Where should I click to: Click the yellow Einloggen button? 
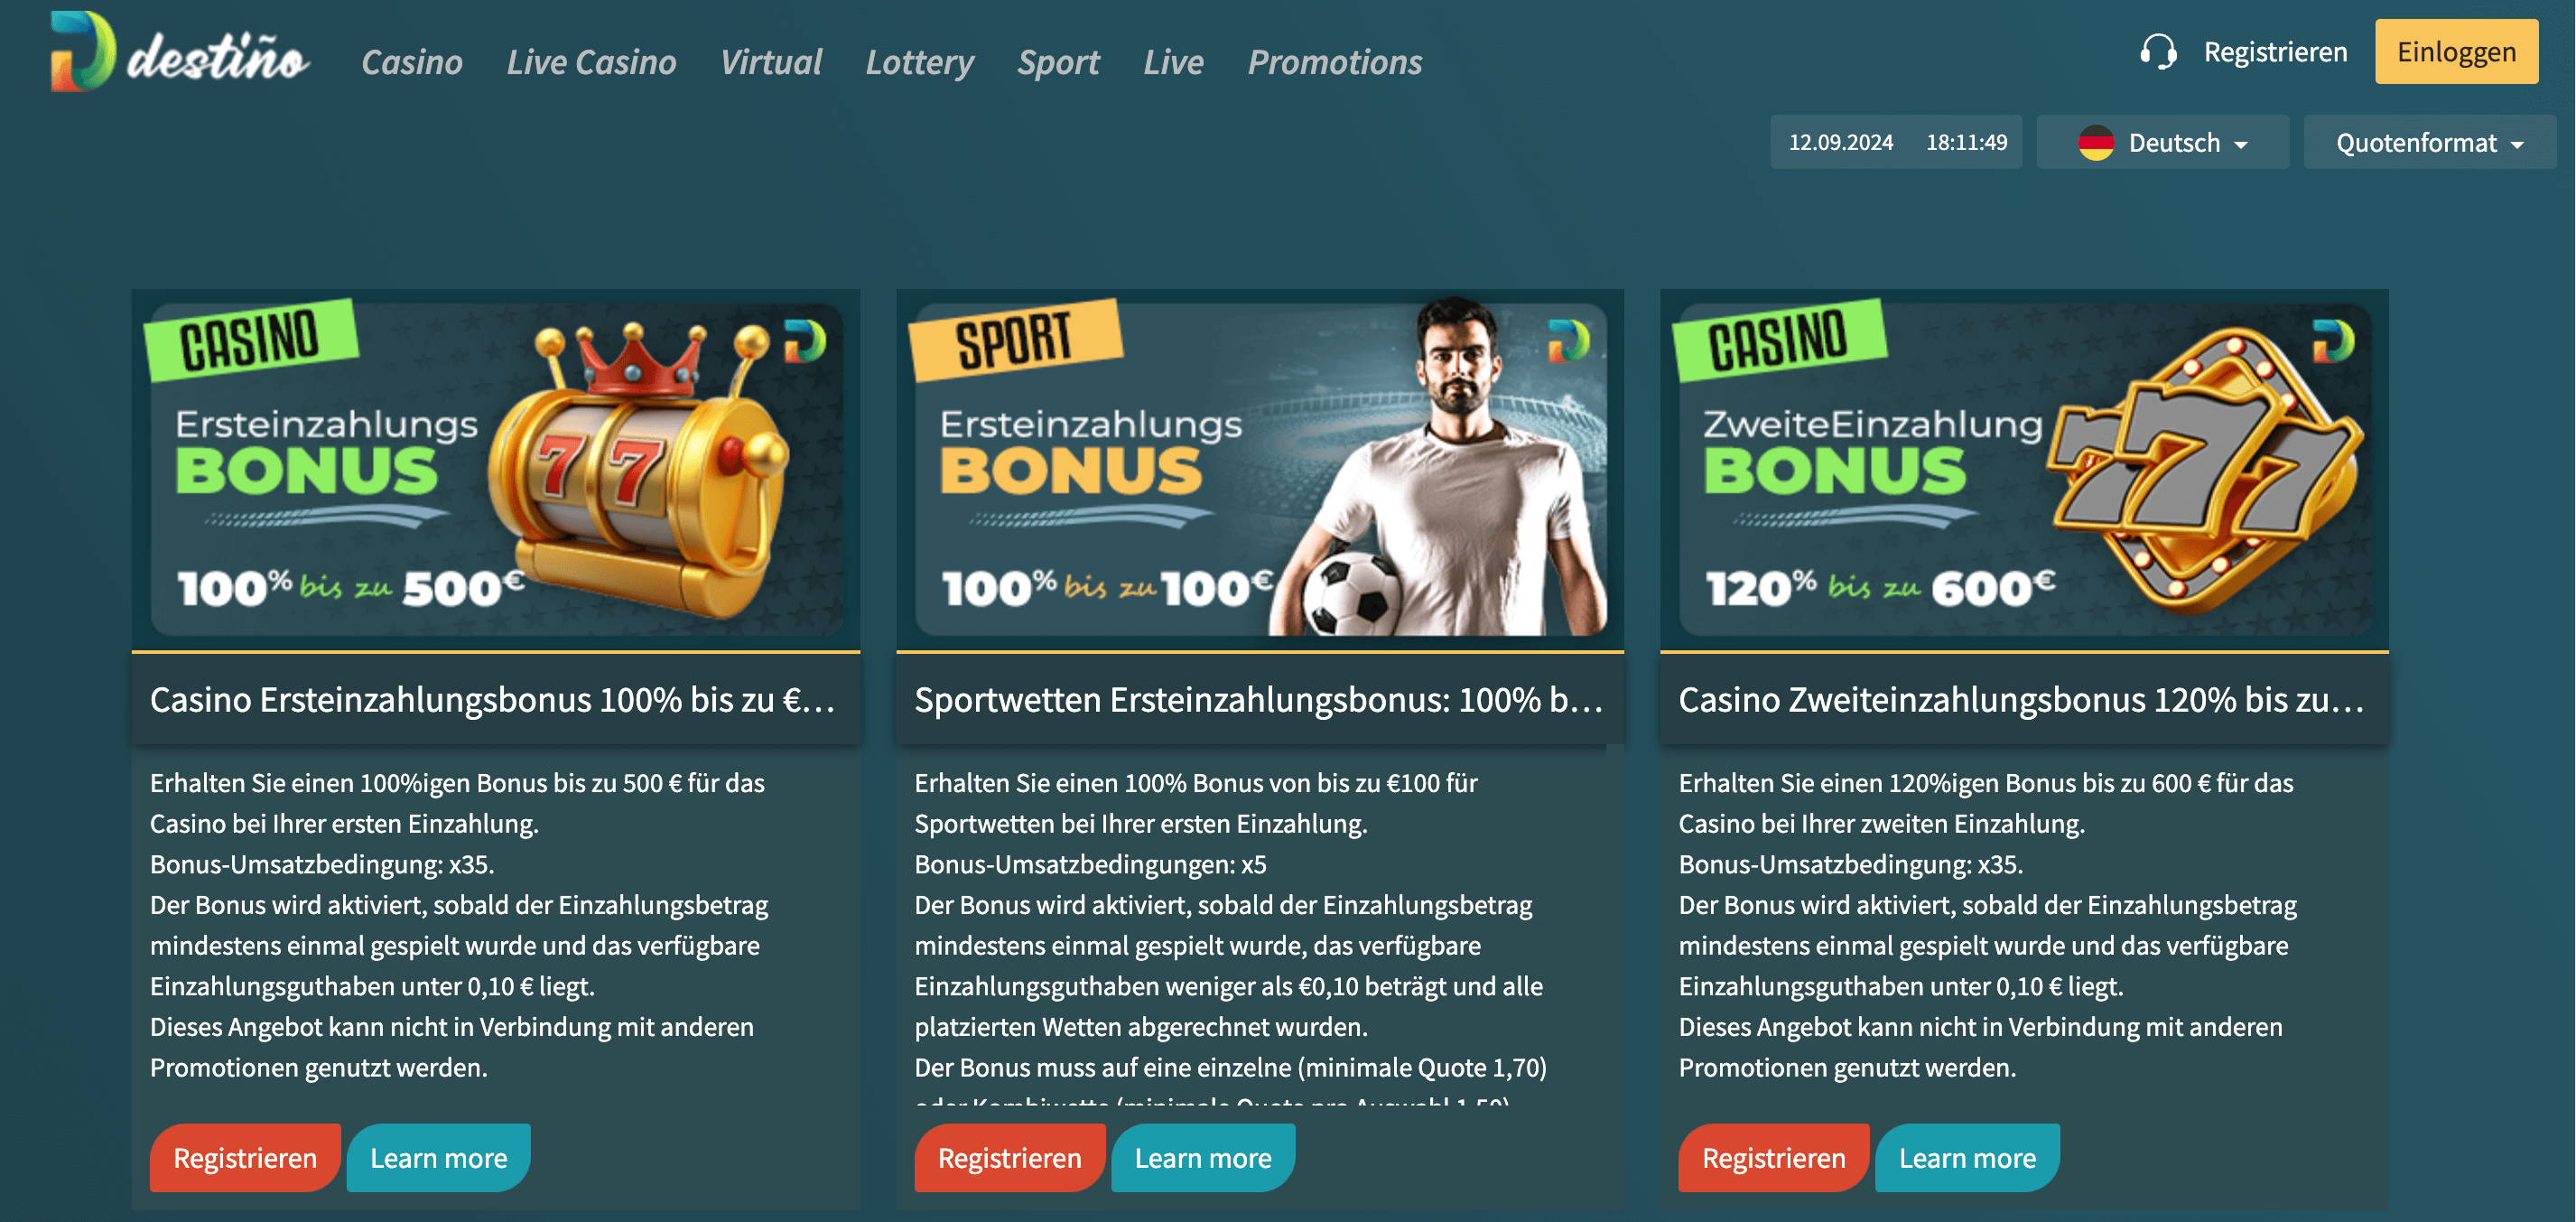click(x=2456, y=51)
